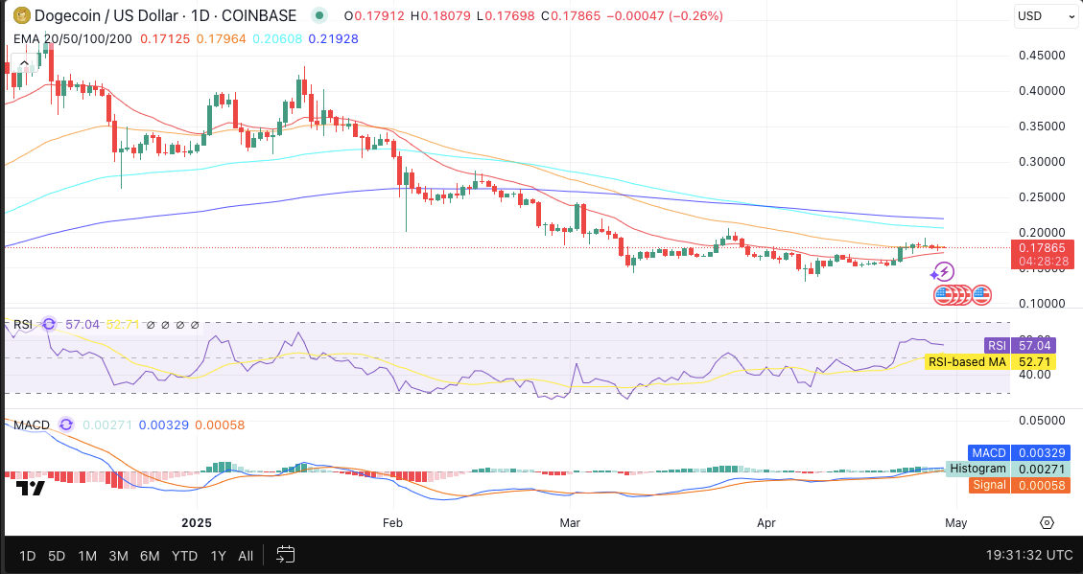Click the 0.05000 MACD axis label
The image size is (1083, 574).
click(1043, 420)
